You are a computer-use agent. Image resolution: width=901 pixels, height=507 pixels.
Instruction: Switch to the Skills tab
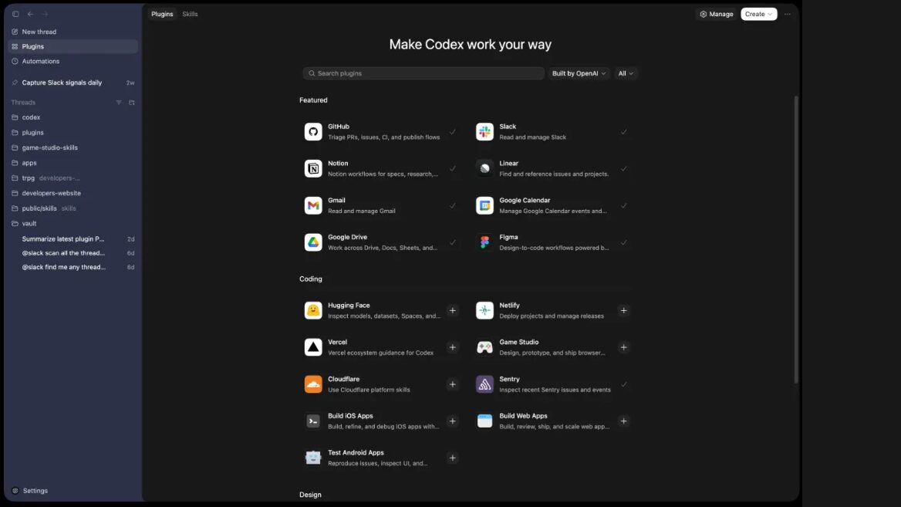pos(190,14)
